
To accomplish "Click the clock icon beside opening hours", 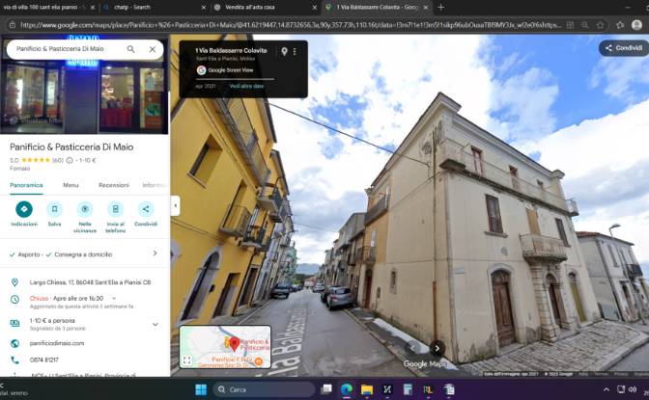I will 14,299.
